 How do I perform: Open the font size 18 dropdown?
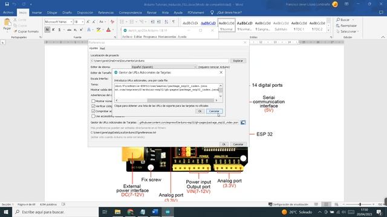pos(82,22)
